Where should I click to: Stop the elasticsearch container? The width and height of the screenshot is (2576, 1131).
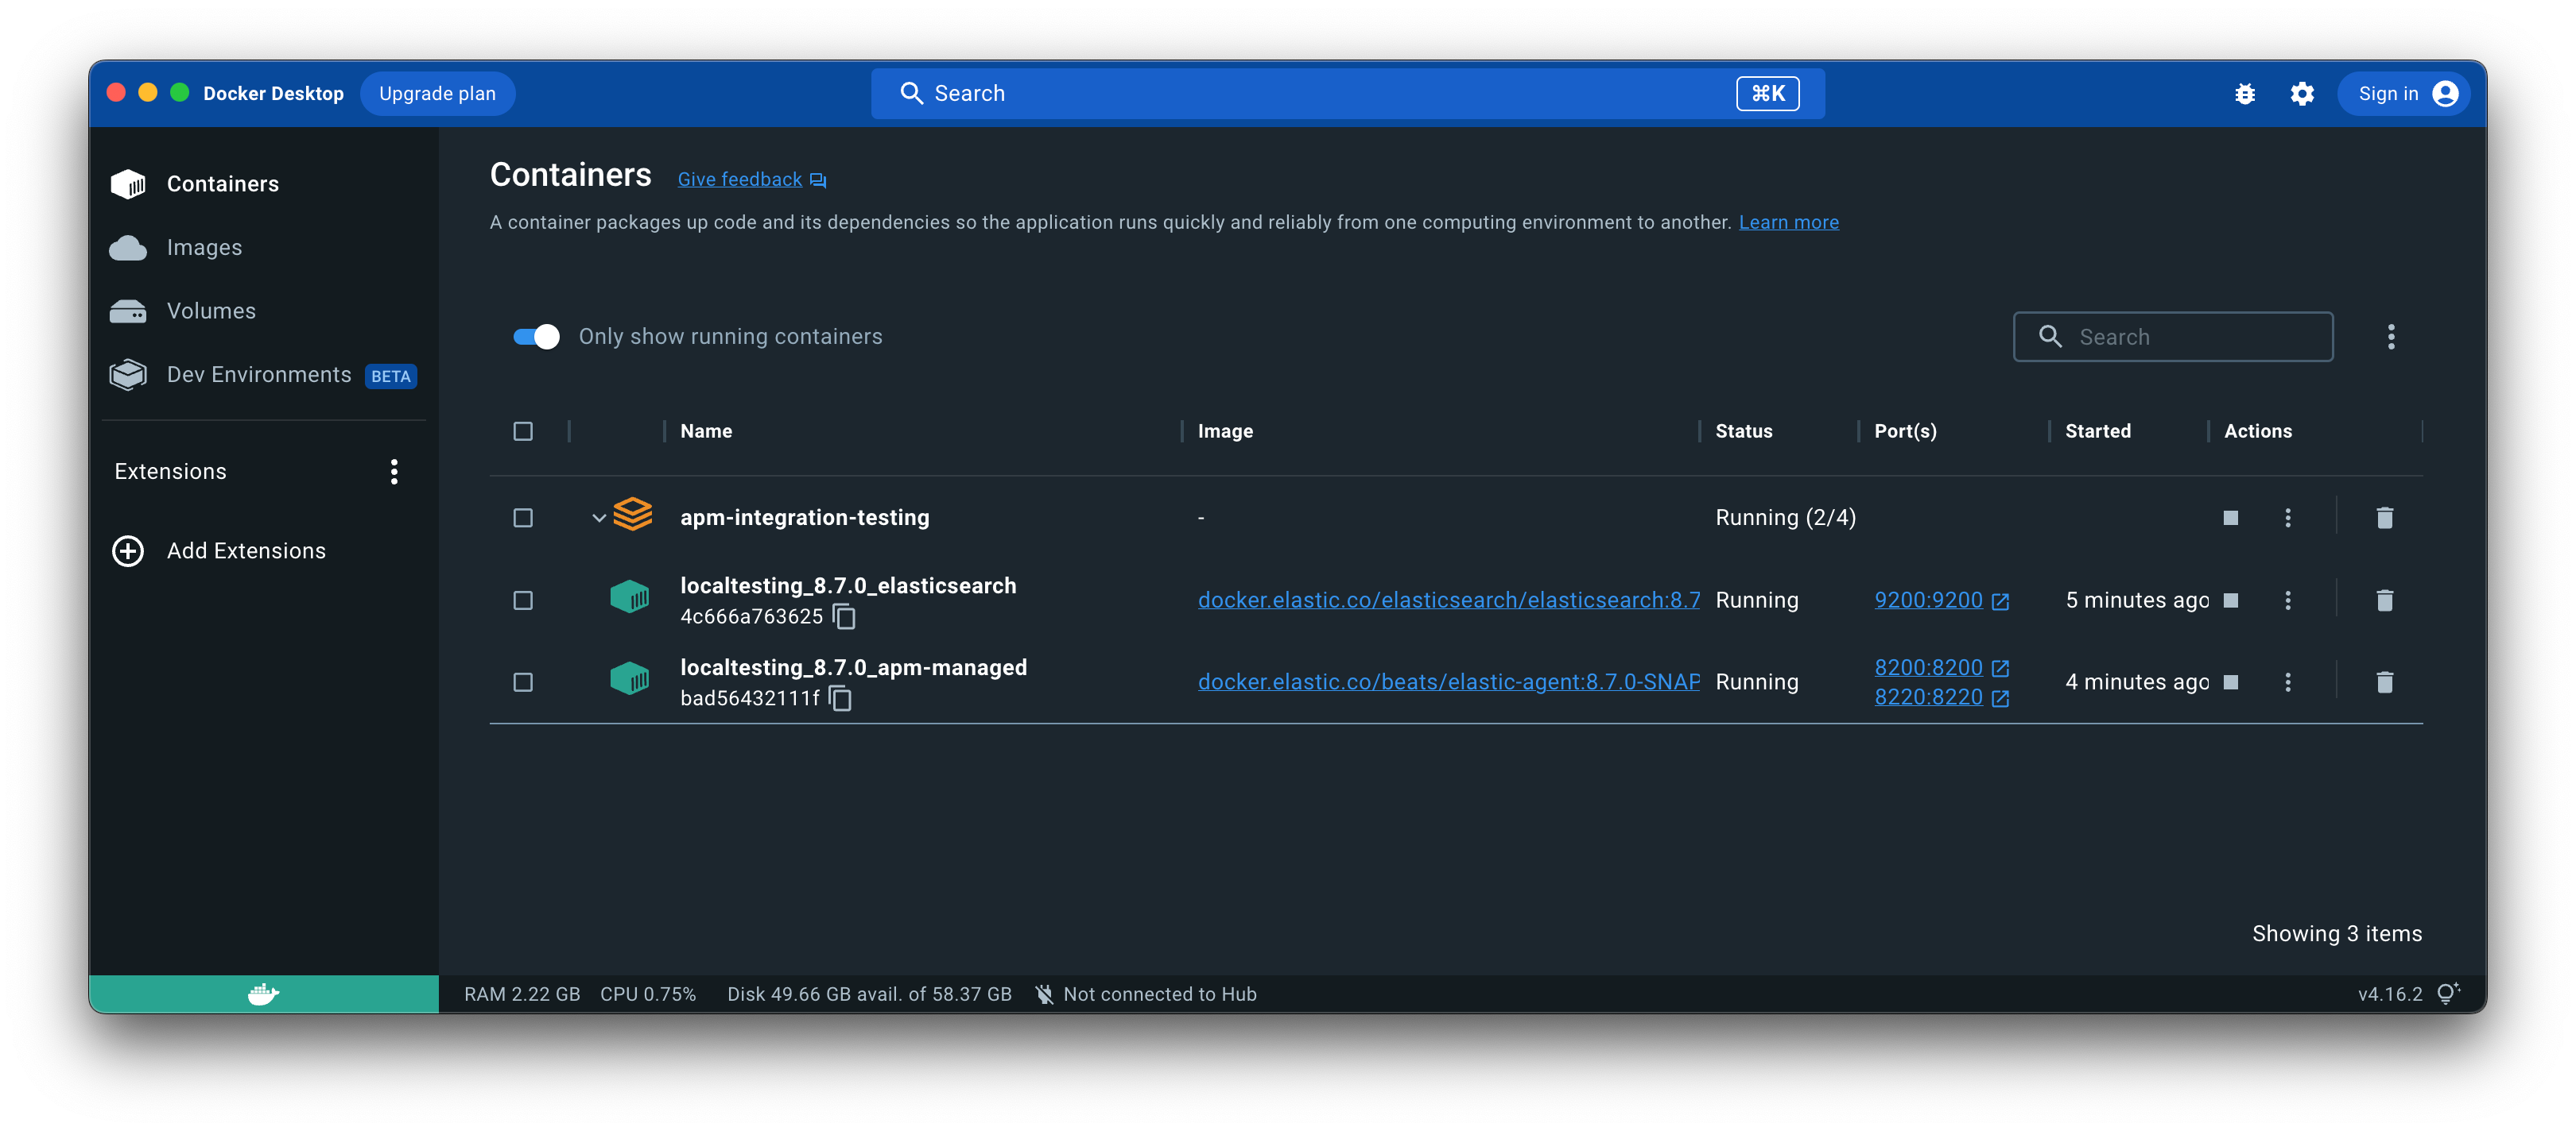2230,600
